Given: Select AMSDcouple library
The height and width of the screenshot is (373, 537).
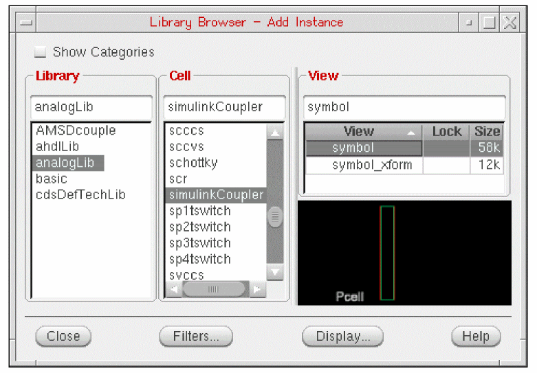Looking at the screenshot, I should 76,131.
